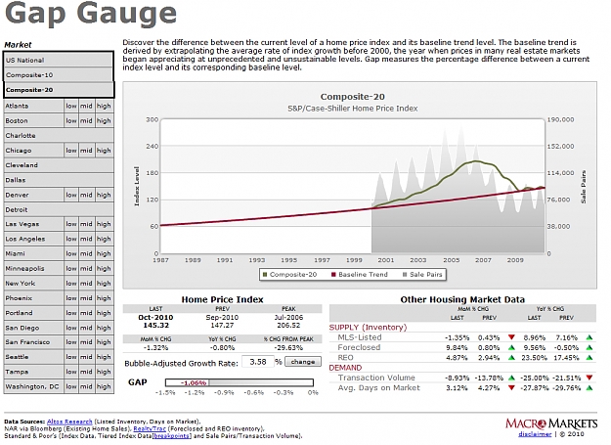Image resolution: width=611 pixels, height=445 pixels.
Task: Click Avg. Days on Market MoM arrow
Action: coord(511,387)
